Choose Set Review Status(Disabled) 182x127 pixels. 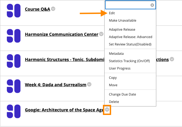click(130, 44)
